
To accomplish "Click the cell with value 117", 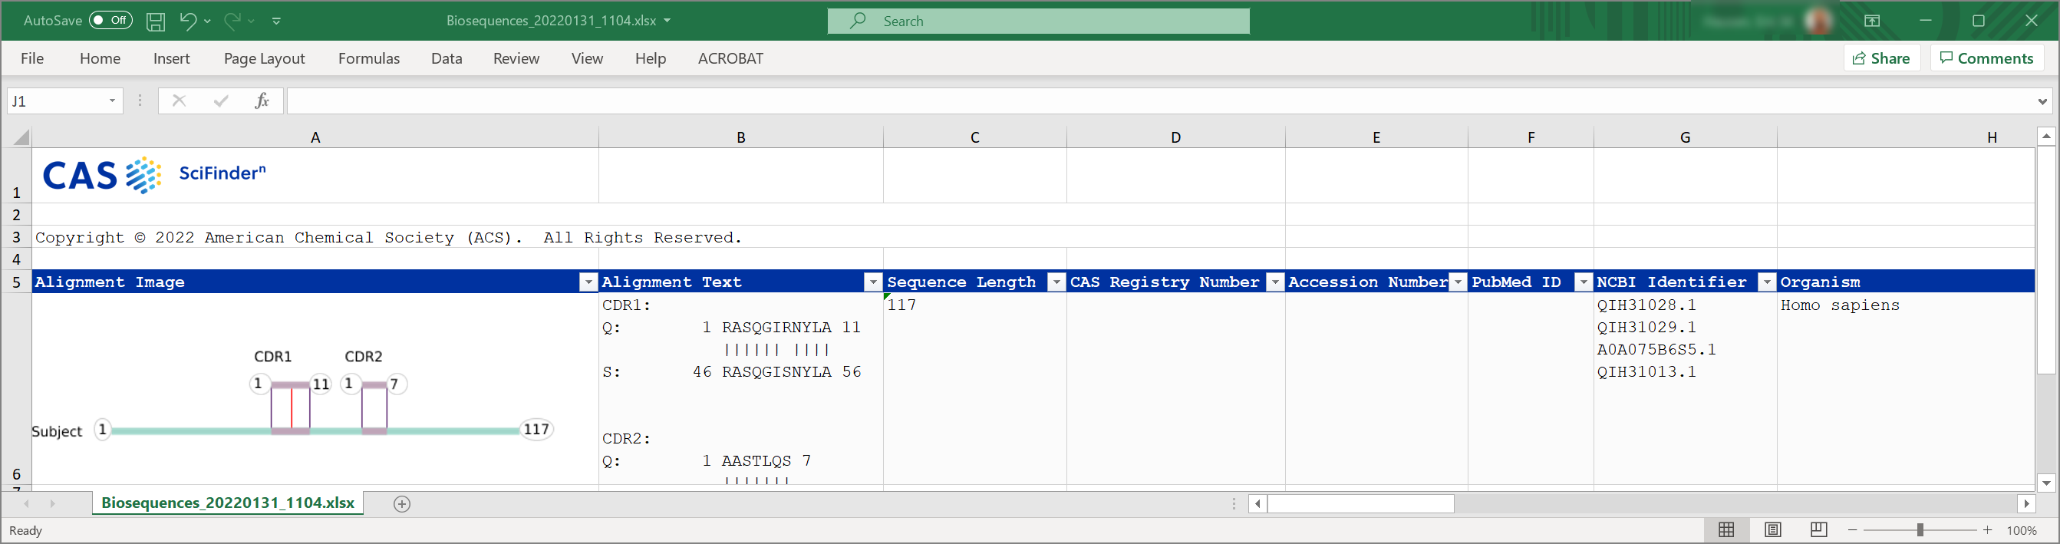I will coord(975,388).
